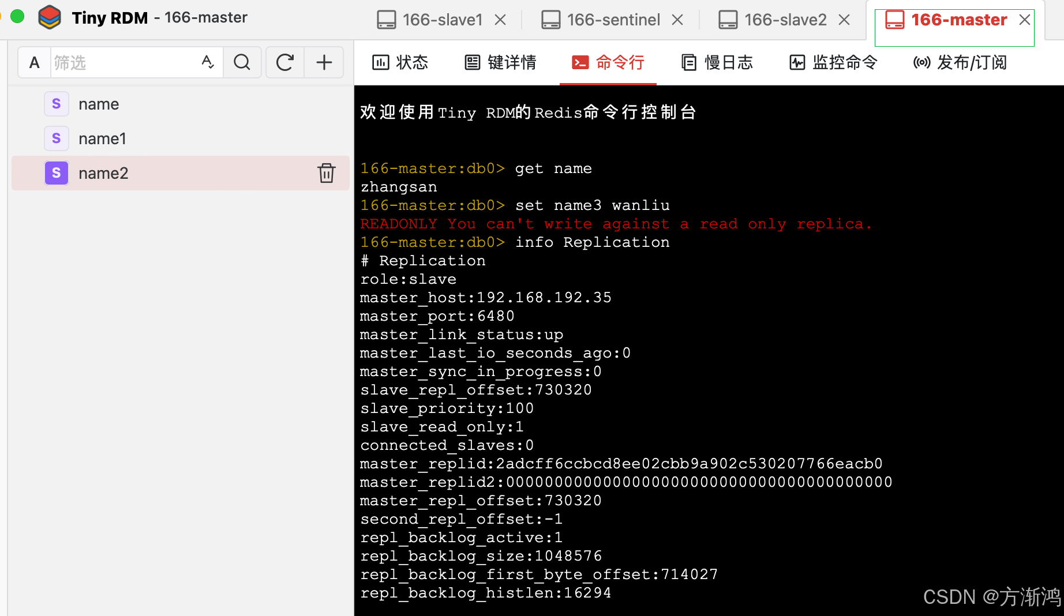Open the 监控命令 monitor tab

[834, 62]
